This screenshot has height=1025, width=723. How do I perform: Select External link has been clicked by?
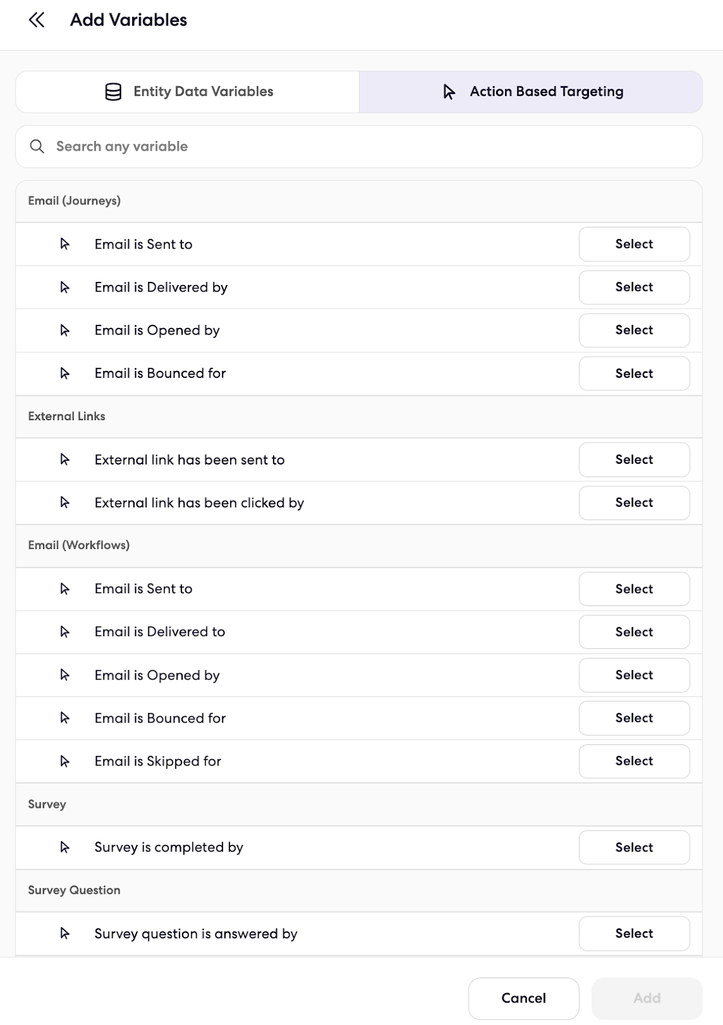click(634, 503)
